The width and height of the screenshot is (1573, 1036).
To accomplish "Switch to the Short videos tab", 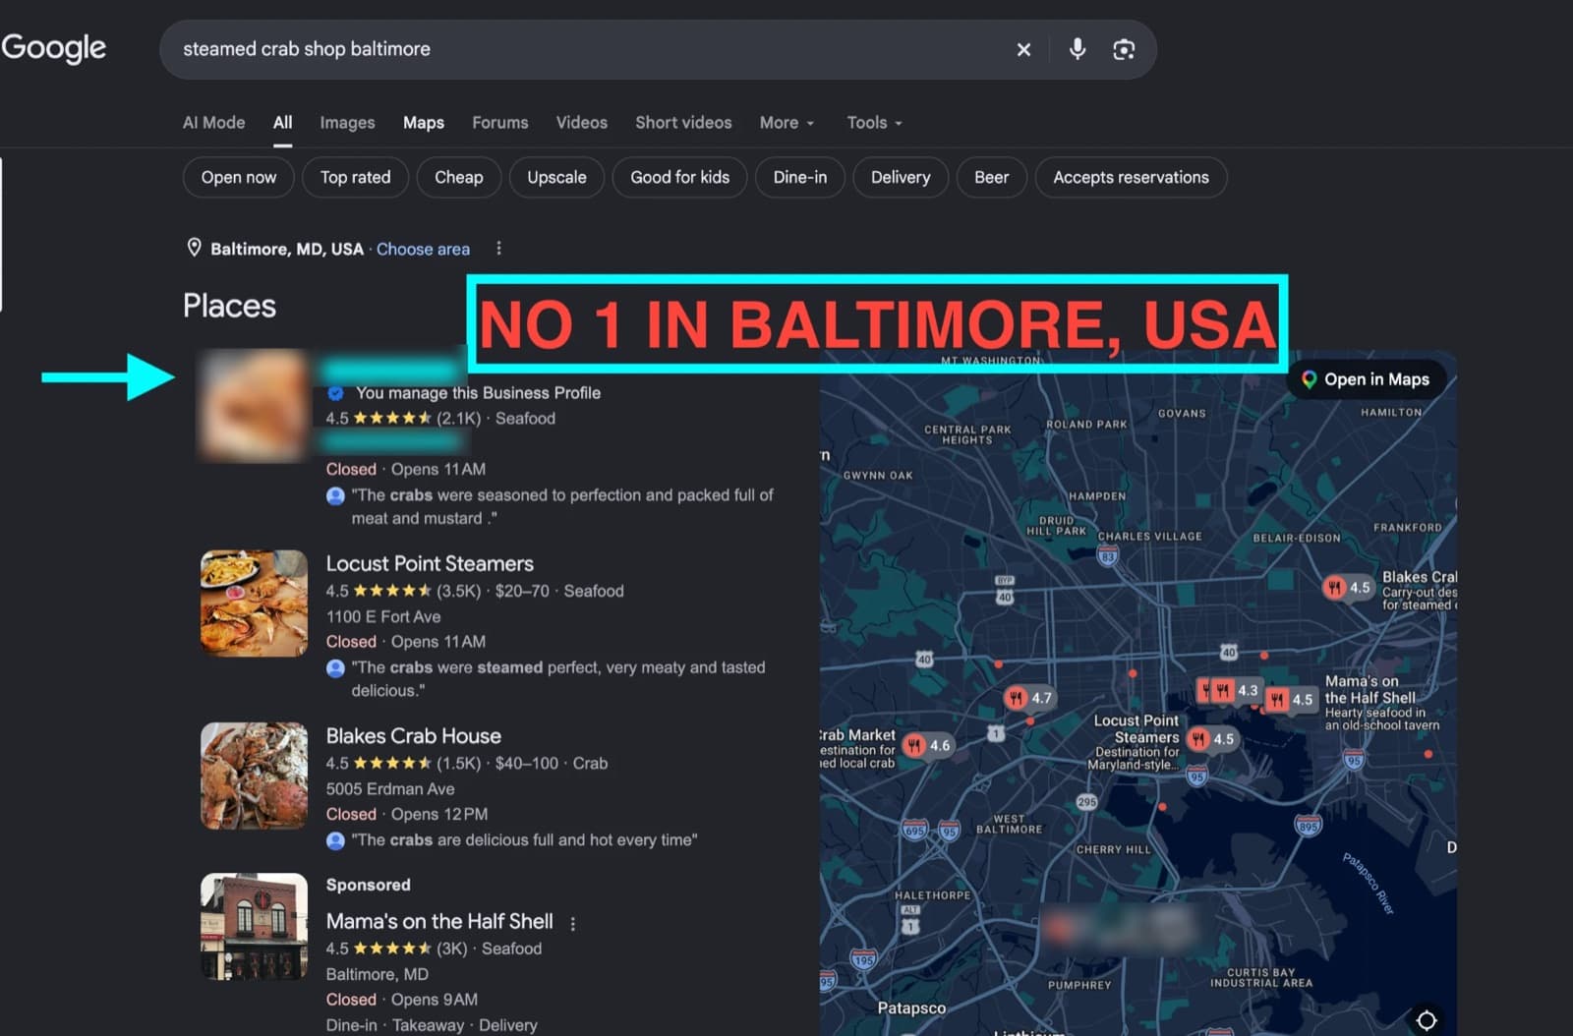I will (x=683, y=123).
